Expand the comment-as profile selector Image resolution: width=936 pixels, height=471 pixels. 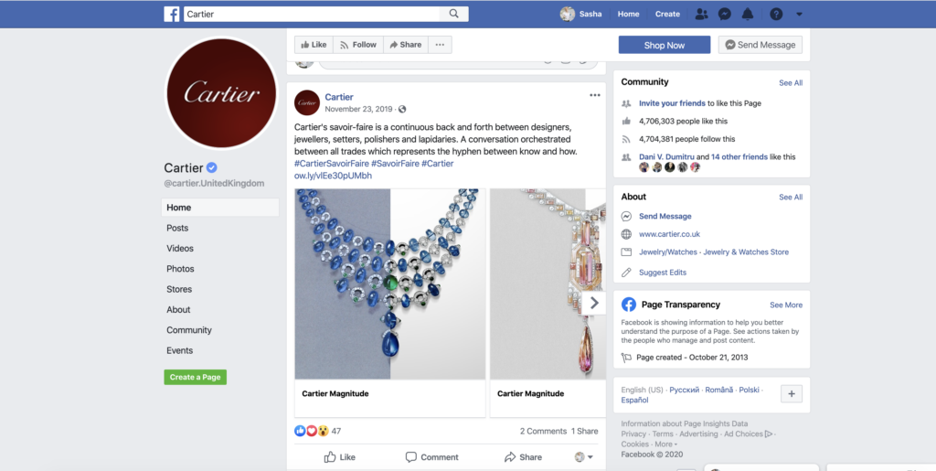[584, 457]
